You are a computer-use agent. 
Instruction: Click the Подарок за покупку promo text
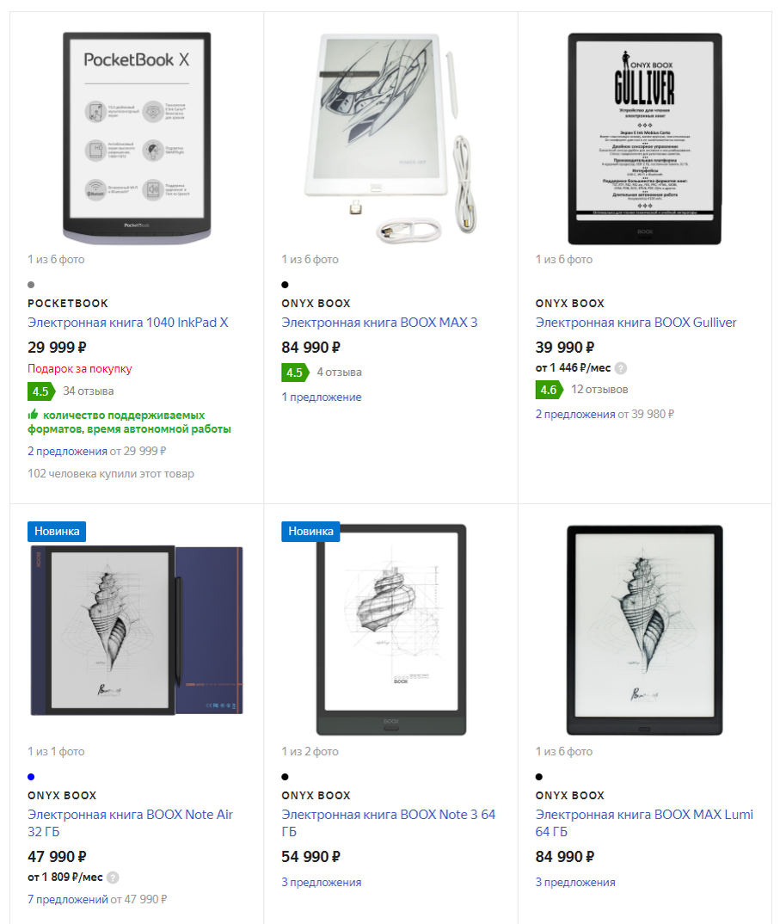click(79, 369)
